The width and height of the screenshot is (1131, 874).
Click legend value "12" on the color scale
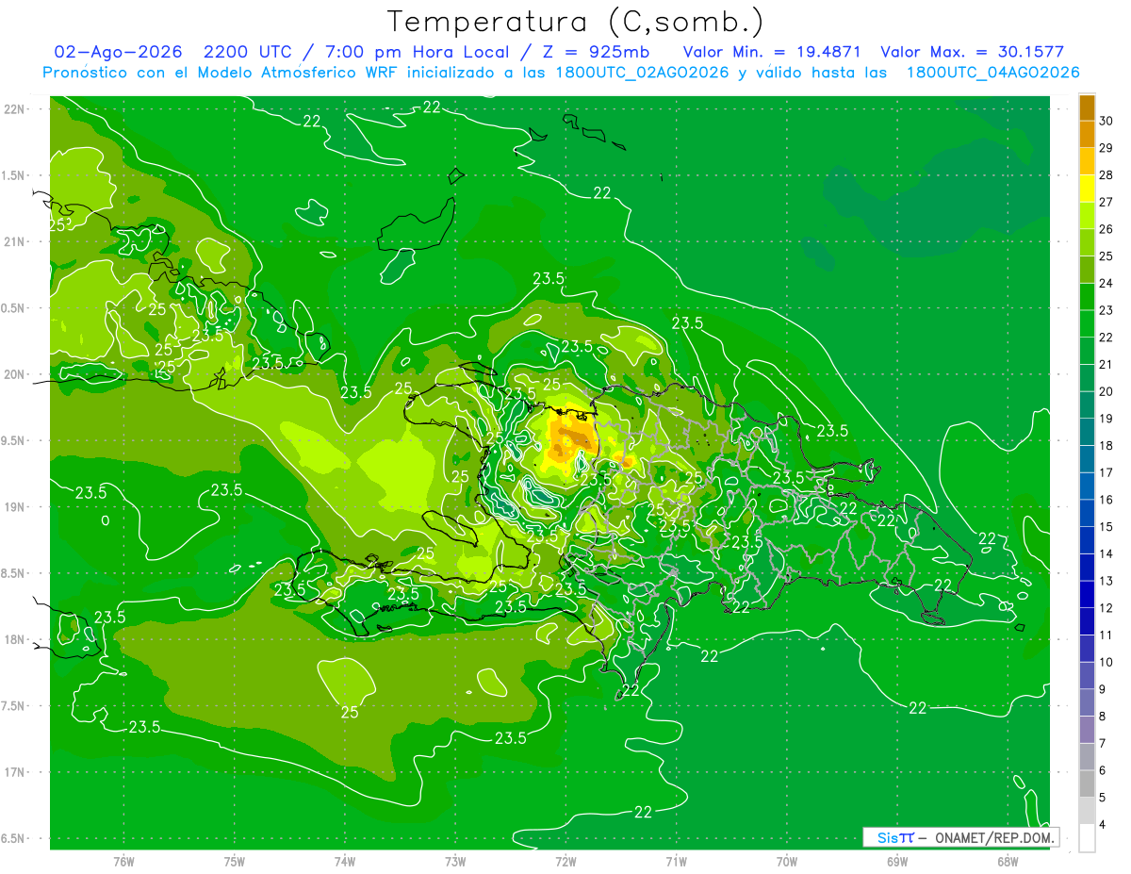[1106, 608]
